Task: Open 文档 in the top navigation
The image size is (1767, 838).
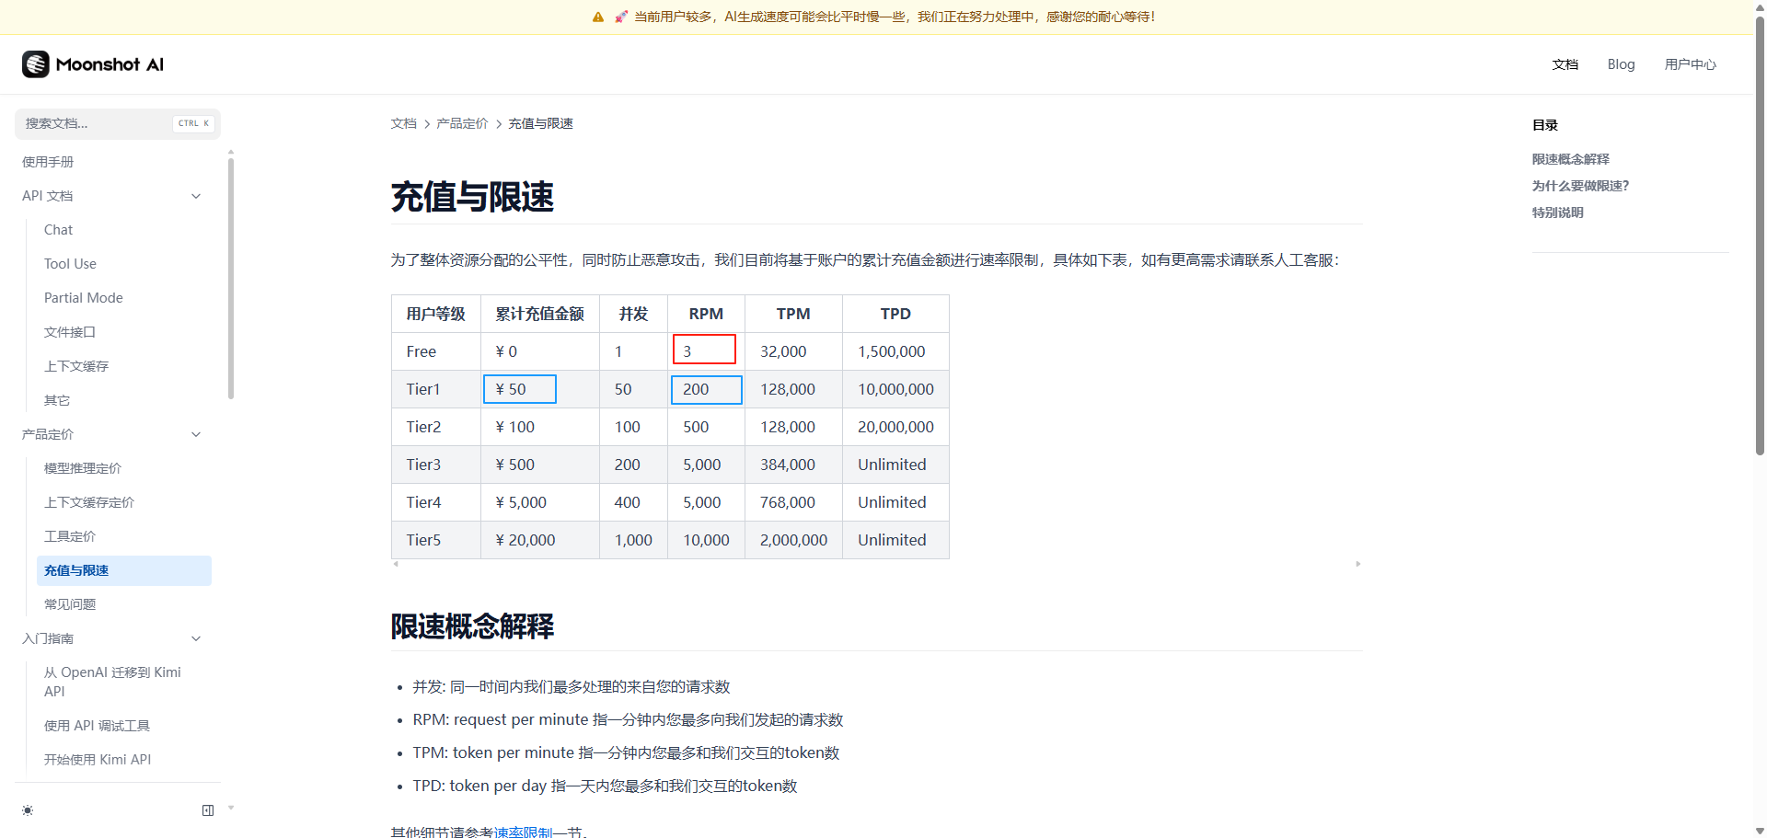Action: 1565,64
